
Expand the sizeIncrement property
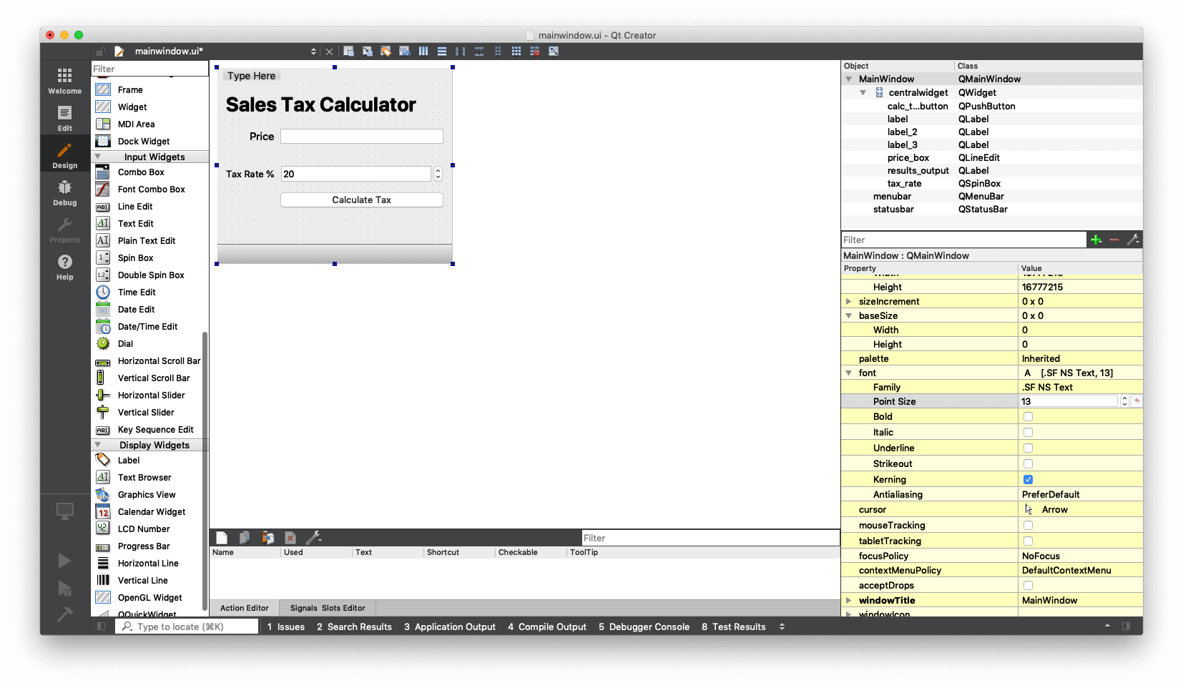coord(849,302)
